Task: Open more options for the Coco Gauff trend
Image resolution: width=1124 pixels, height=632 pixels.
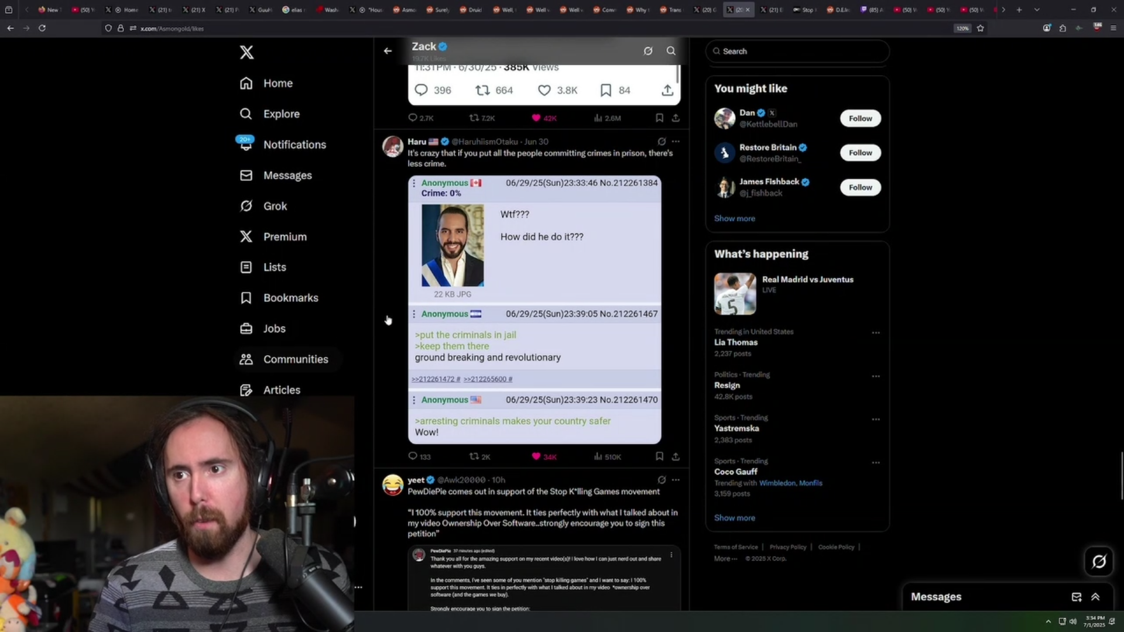Action: pos(876,462)
